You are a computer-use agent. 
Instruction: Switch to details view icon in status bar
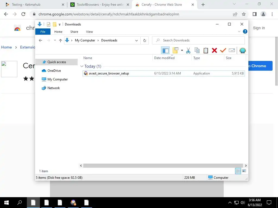click(238, 171)
